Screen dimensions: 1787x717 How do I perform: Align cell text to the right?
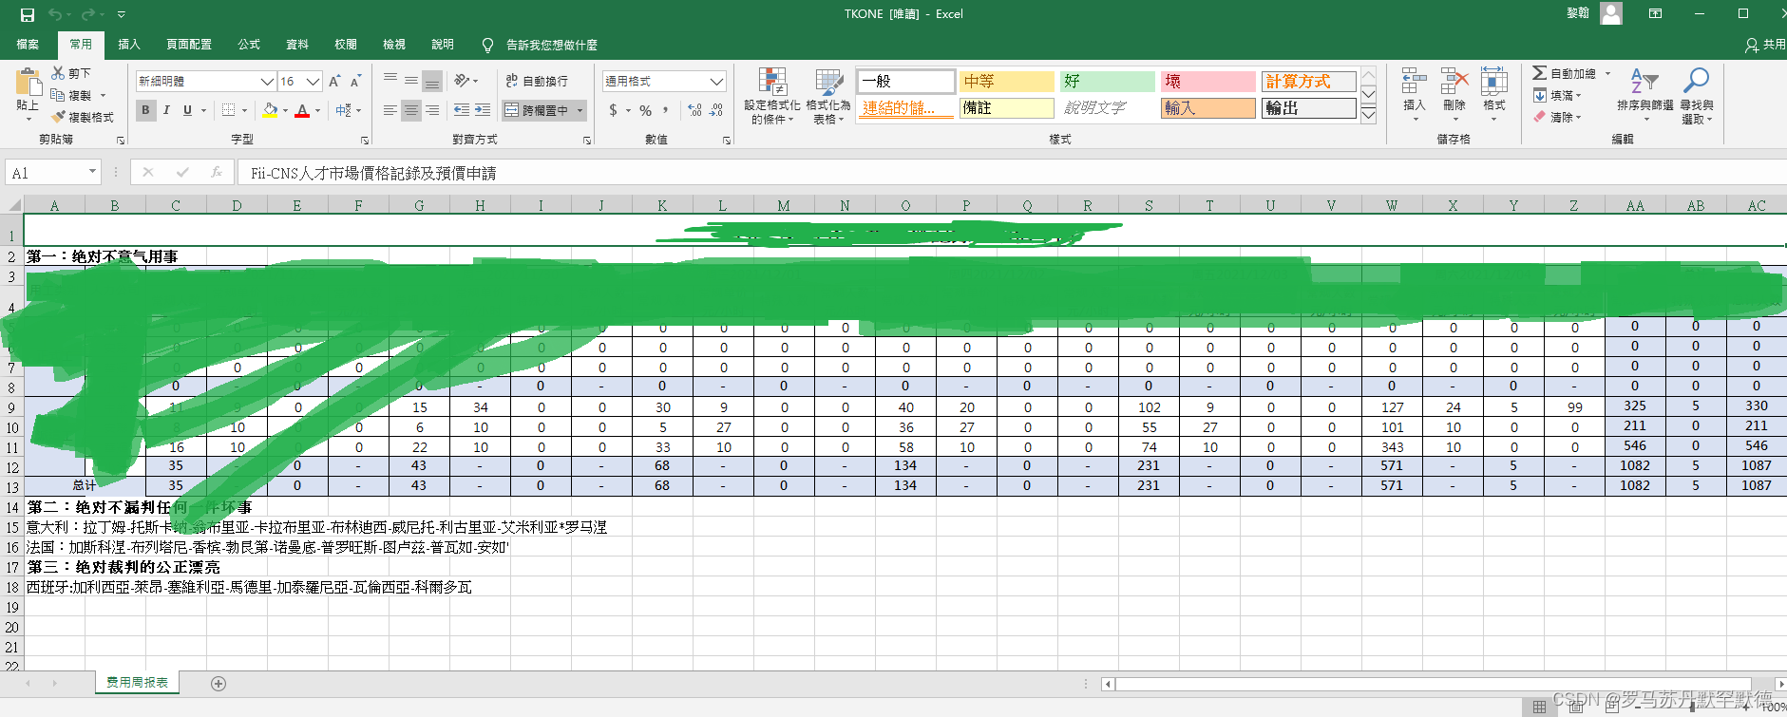[x=432, y=110]
